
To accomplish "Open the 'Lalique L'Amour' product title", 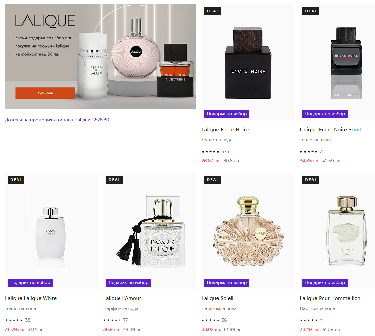I will [122, 298].
